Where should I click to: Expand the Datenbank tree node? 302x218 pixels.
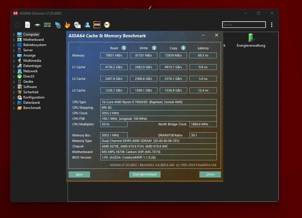[14, 103]
